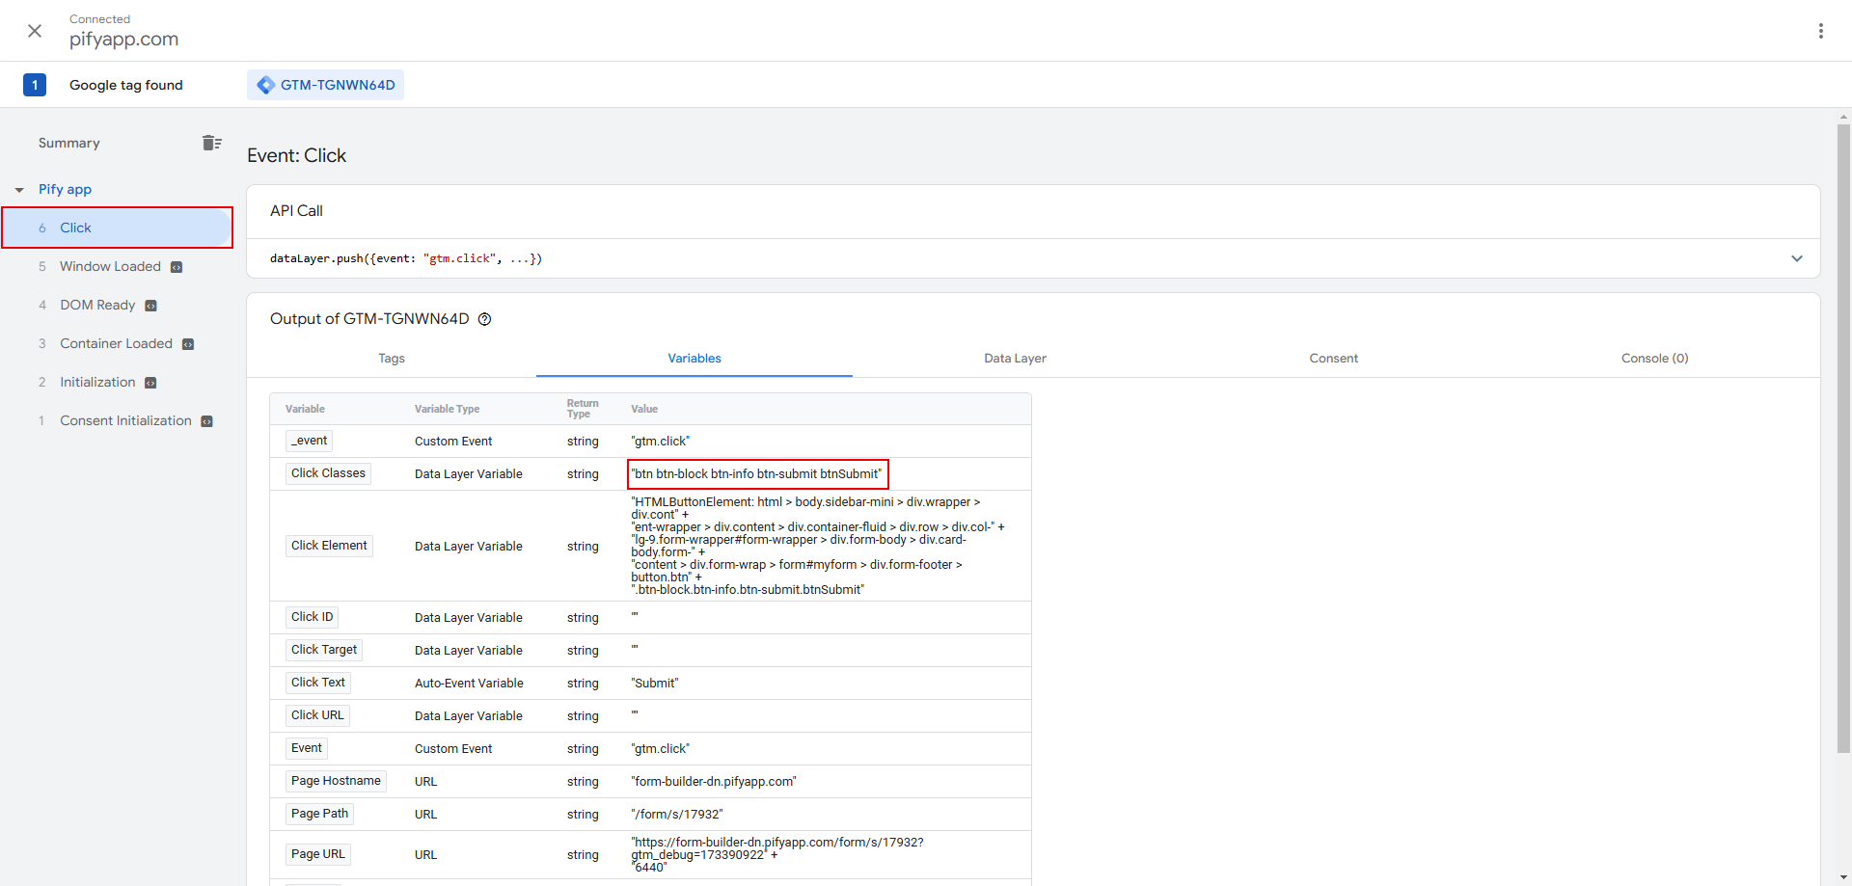This screenshot has width=1852, height=886.
Task: Select event 3 Container Loaded
Action: [116, 343]
